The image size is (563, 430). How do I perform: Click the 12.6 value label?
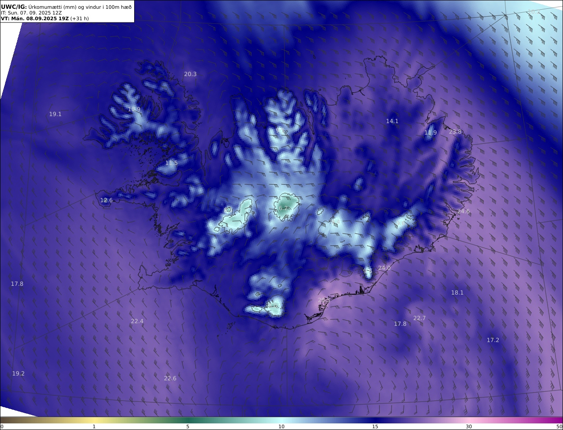point(106,200)
